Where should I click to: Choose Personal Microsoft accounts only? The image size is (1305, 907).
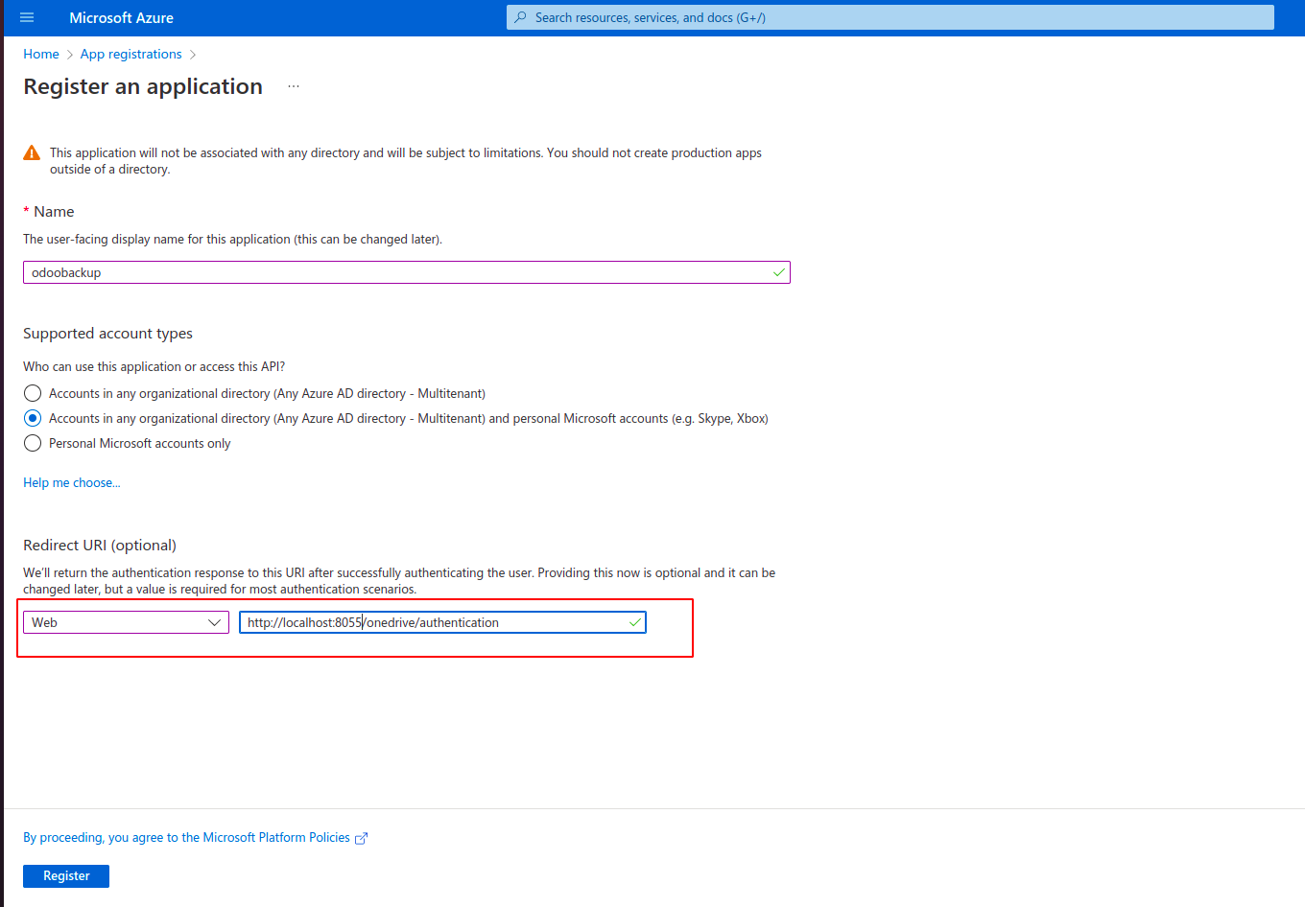33,444
